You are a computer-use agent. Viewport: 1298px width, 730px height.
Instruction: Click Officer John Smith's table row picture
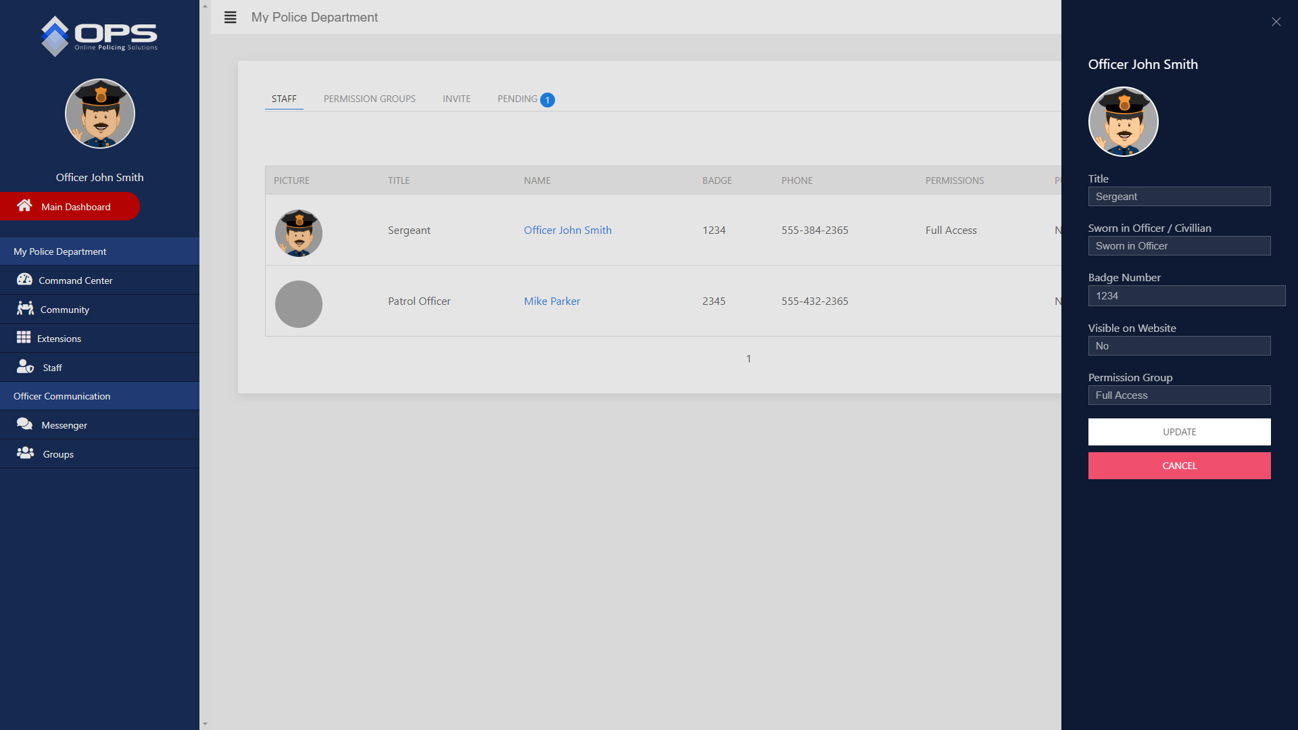click(298, 233)
